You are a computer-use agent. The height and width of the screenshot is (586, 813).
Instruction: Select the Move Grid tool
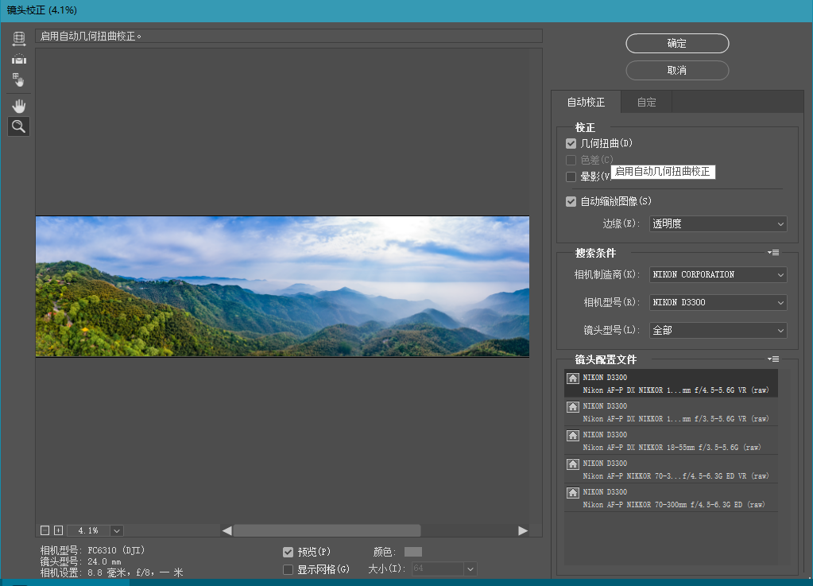point(19,80)
